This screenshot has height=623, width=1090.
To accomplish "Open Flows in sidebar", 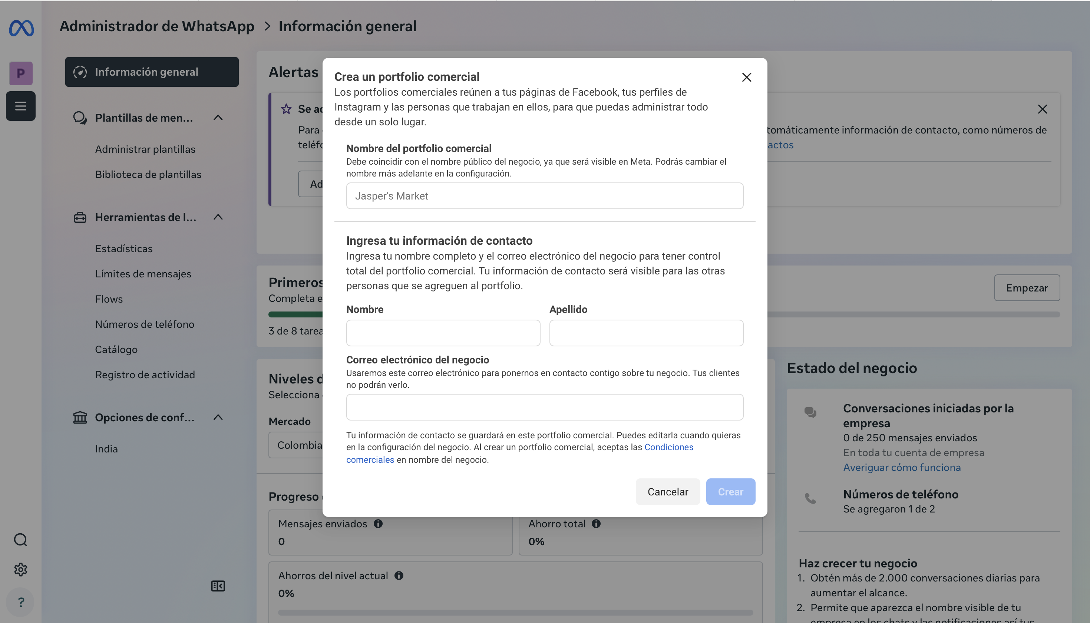I will click(x=109, y=299).
